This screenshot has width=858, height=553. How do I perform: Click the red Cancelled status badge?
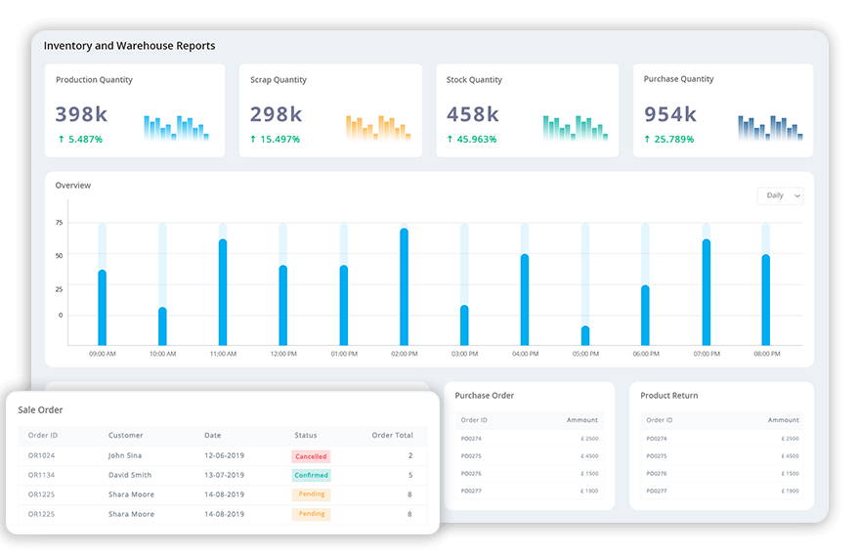(311, 456)
